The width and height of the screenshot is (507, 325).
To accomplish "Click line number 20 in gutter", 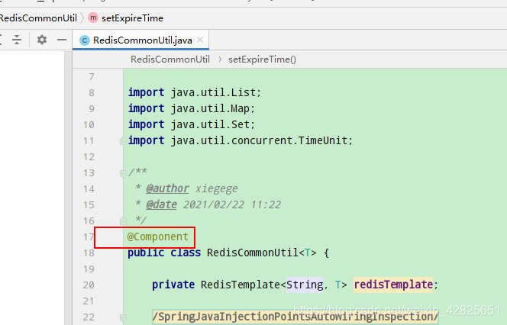I will [x=89, y=285].
